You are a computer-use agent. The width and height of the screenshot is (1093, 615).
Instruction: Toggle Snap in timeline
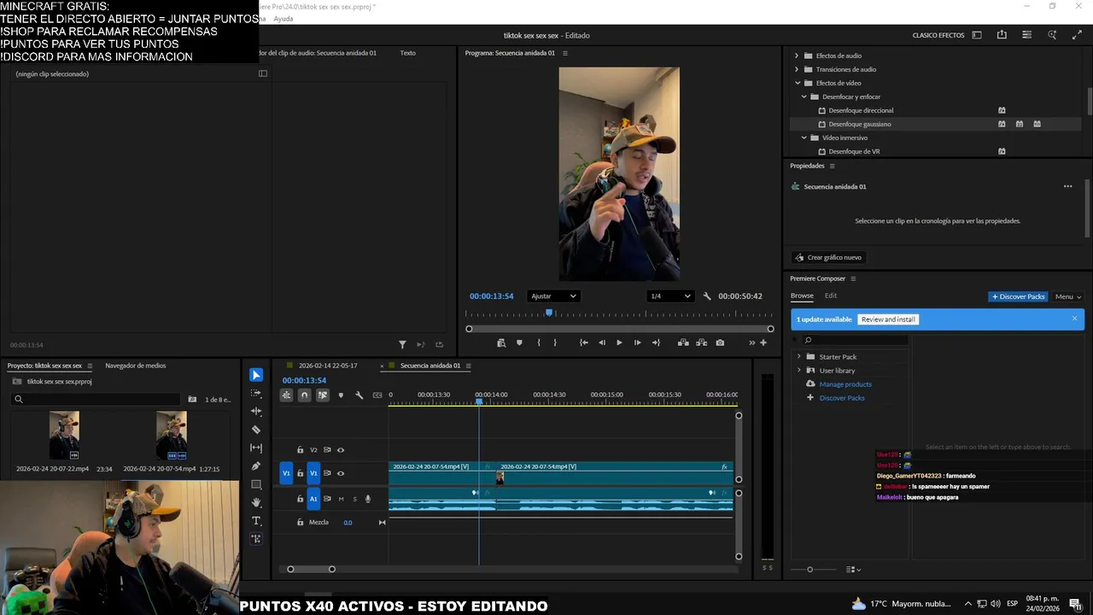click(x=304, y=395)
